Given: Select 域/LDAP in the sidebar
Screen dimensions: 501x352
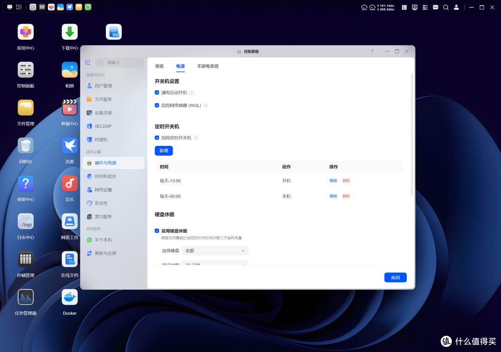Looking at the screenshot, I should point(114,126).
